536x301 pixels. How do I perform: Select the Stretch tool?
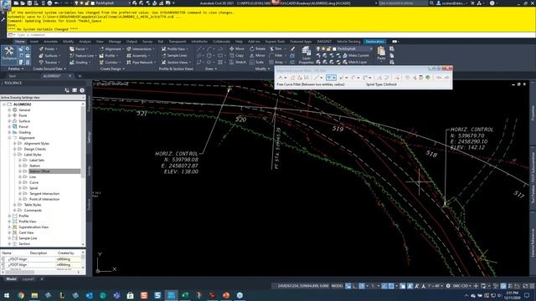[238, 62]
